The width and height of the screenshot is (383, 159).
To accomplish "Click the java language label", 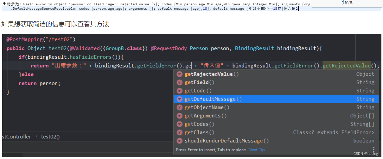I will 347,3.
